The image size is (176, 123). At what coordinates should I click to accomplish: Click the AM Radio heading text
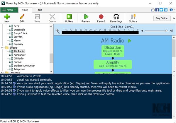point(113,40)
